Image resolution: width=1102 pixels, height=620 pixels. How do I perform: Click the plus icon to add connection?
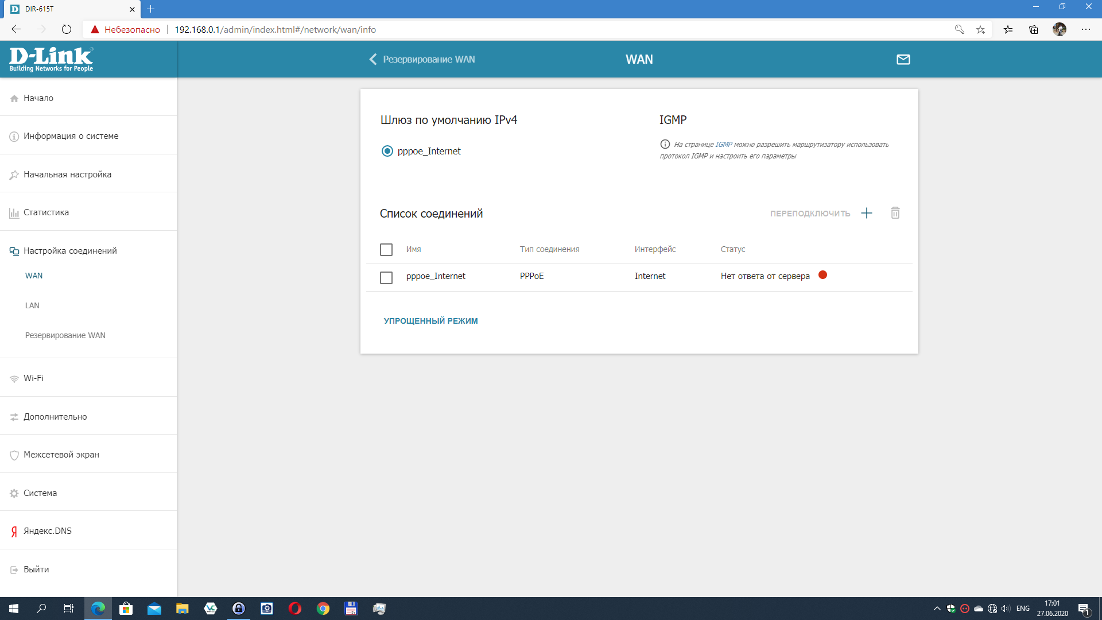pyautogui.click(x=867, y=213)
